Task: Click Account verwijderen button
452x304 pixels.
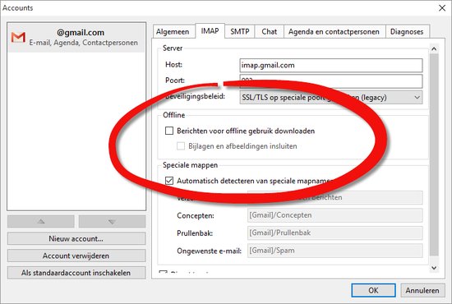Action: point(76,256)
